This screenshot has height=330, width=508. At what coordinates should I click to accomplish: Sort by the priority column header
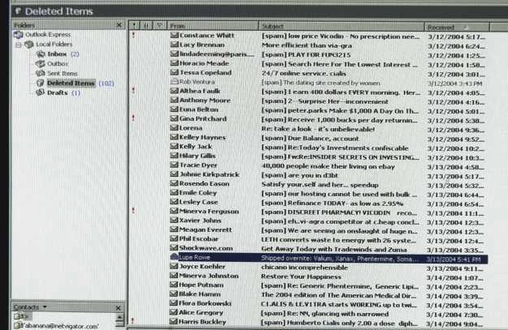tap(134, 27)
